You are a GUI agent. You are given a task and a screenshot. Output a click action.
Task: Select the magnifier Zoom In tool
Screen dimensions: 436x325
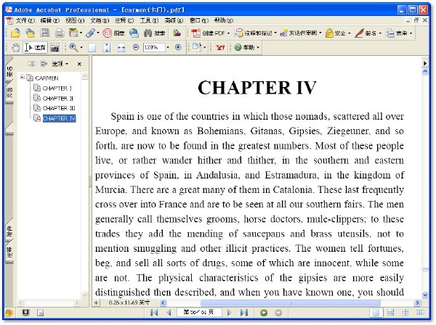[x=73, y=47]
